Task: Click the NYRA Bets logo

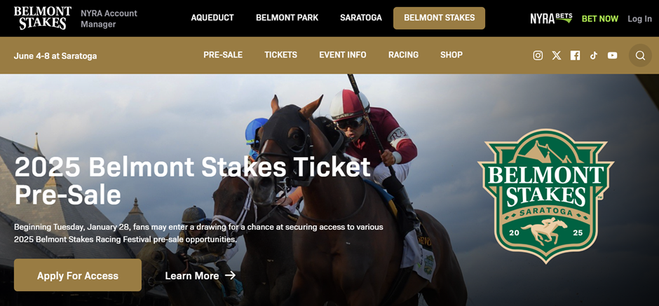Action: (551, 18)
